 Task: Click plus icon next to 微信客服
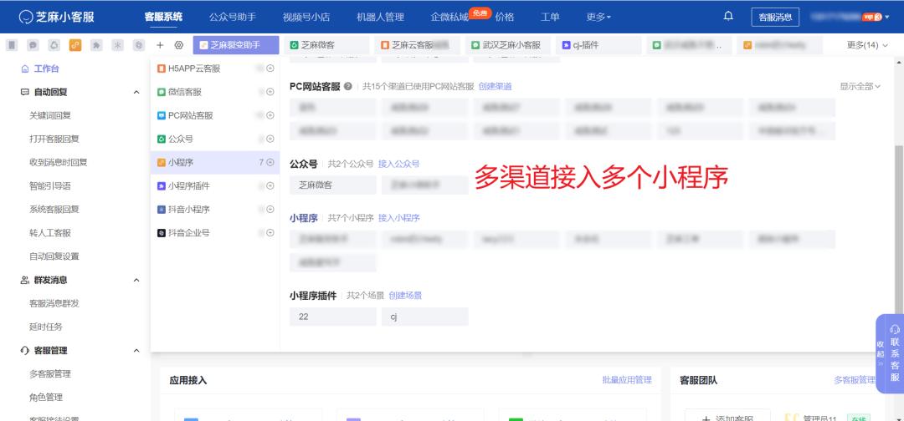click(270, 92)
